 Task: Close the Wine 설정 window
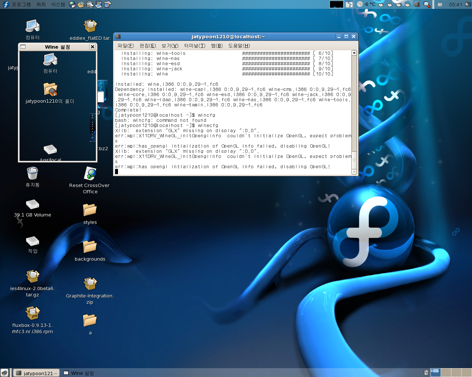click(93, 47)
